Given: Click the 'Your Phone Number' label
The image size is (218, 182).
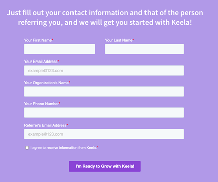Looking at the screenshot, I should coord(41,104).
